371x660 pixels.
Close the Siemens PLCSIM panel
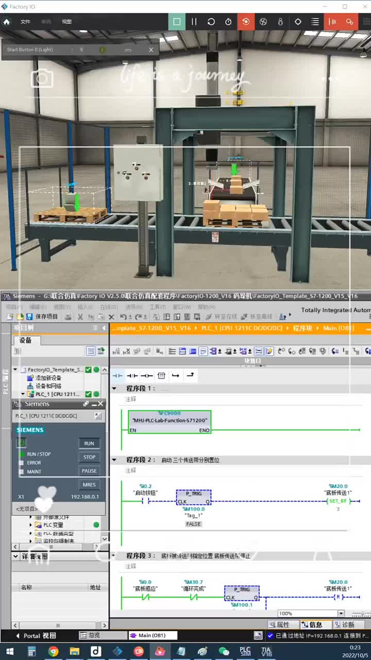tap(100, 404)
